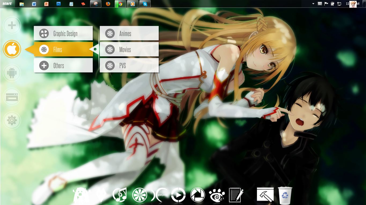Open the settings gear in the sidebar

[12, 121]
